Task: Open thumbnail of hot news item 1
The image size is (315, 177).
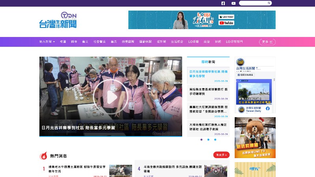Action: (x=120, y=171)
